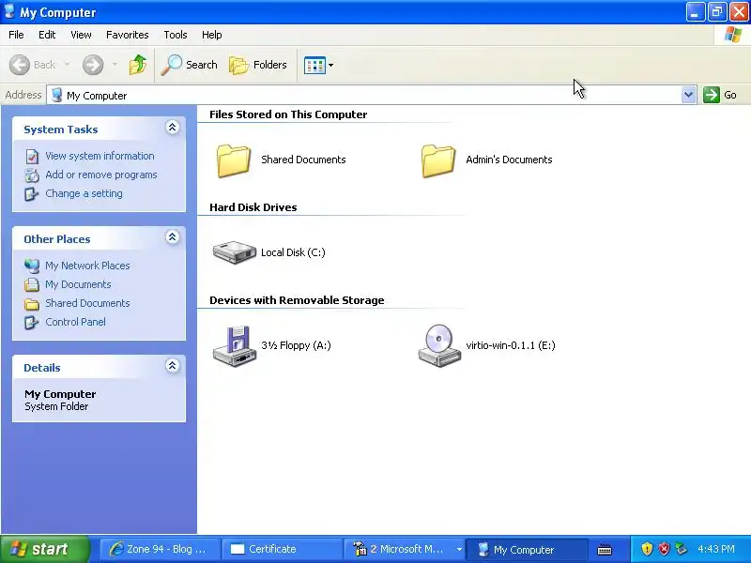Click the Control Panel link
This screenshot has height=563, width=751.
tap(75, 322)
